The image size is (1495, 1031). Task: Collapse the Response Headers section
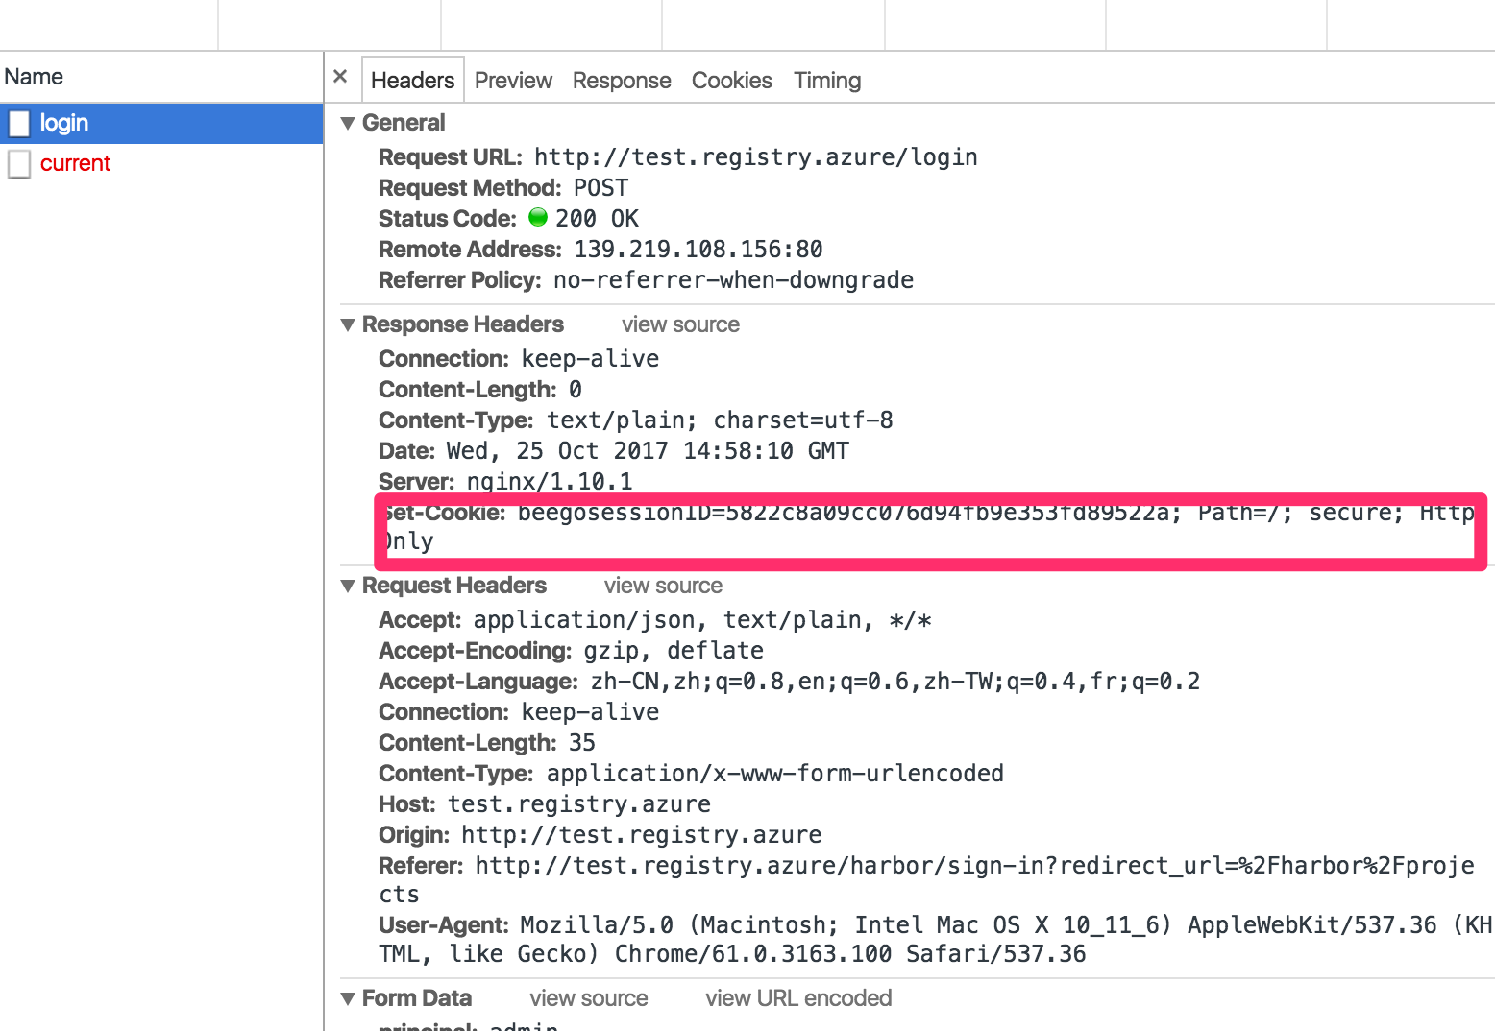[349, 325]
